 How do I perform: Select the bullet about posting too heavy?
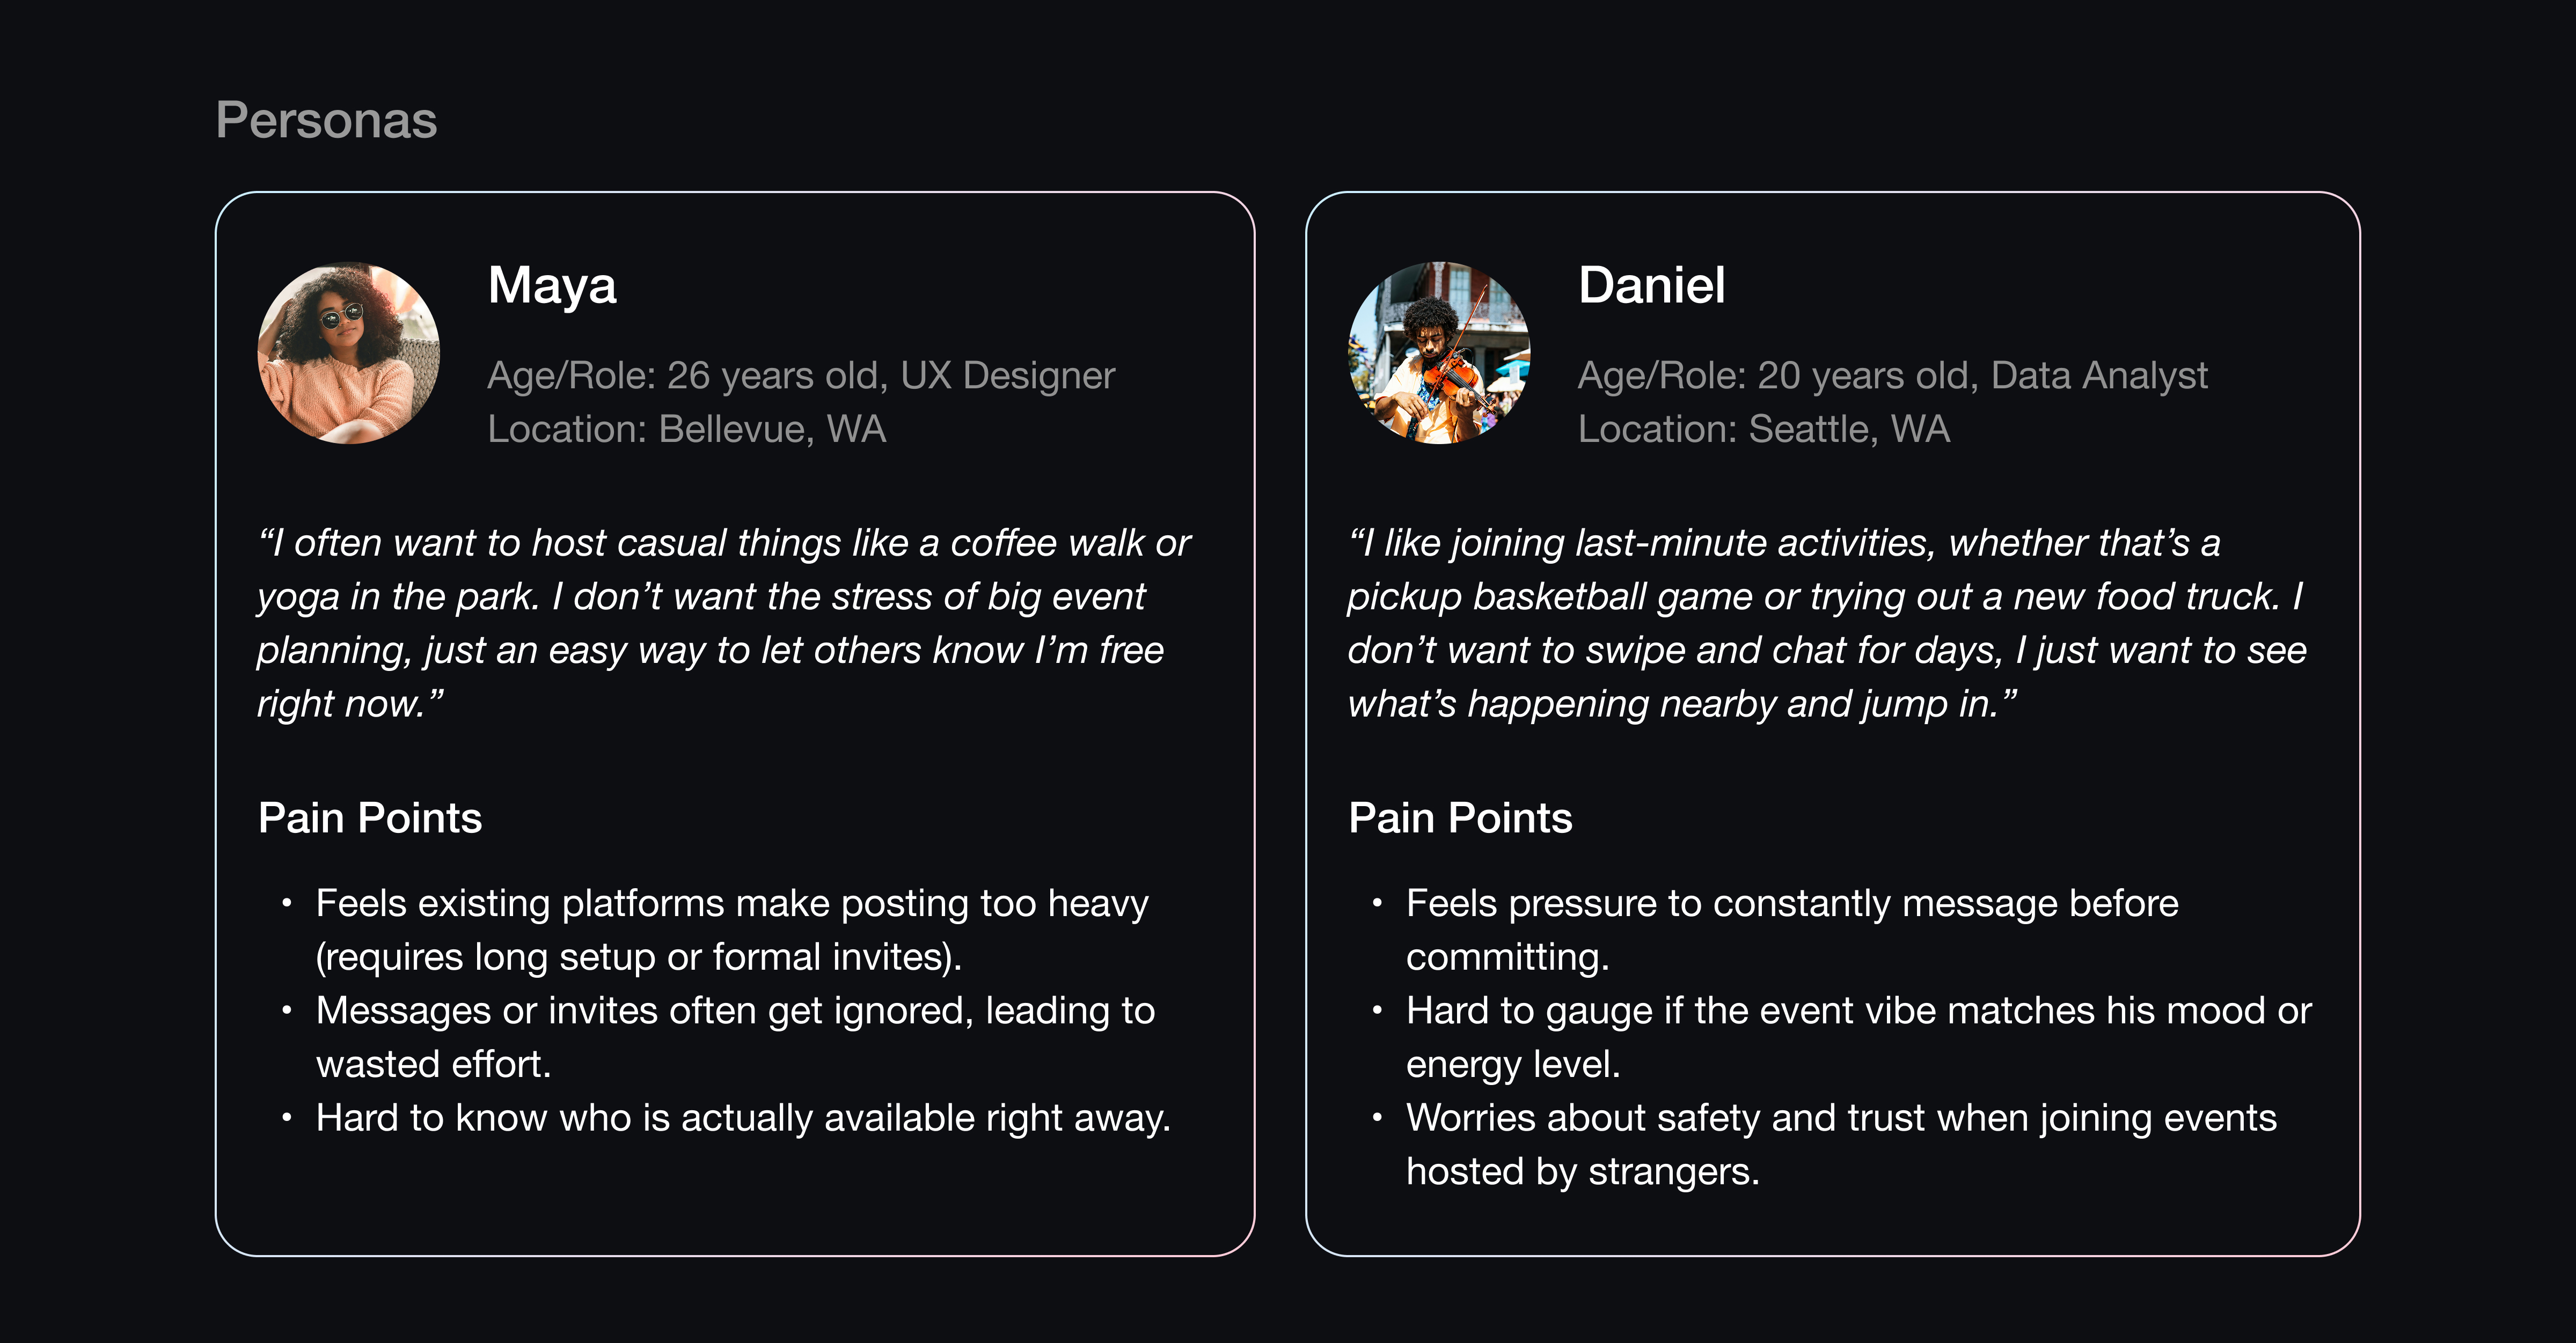(732, 929)
